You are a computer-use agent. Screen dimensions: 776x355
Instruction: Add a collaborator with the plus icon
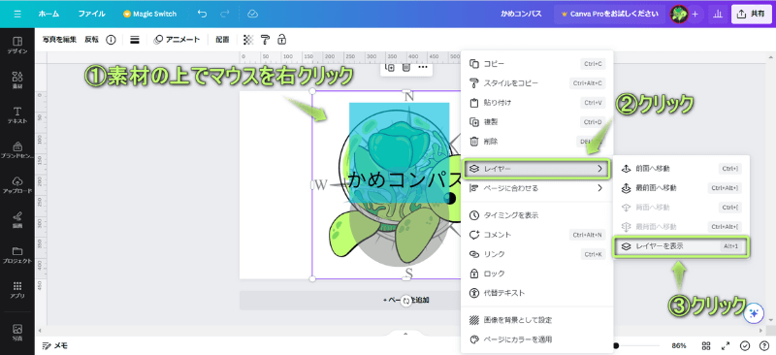695,14
